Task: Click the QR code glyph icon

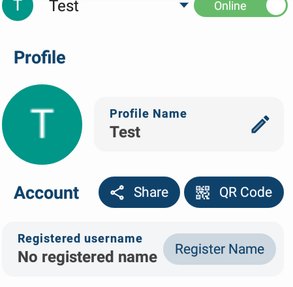Action: click(x=202, y=192)
